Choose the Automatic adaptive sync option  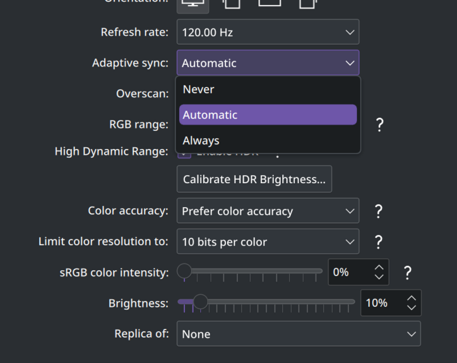[x=267, y=115]
